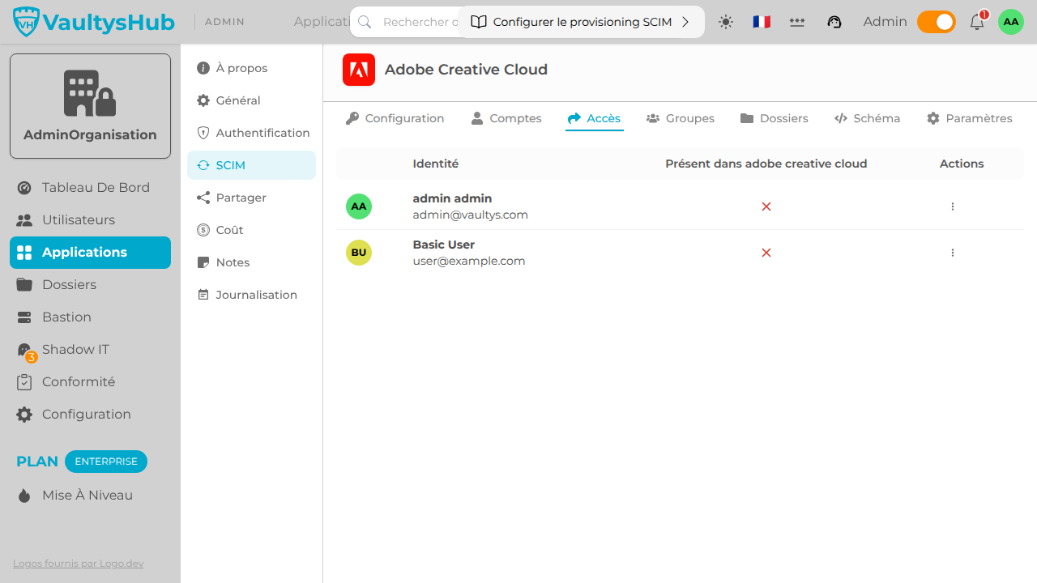The width and height of the screenshot is (1037, 583).
Task: Open actions menu for admin admin
Action: point(953,206)
